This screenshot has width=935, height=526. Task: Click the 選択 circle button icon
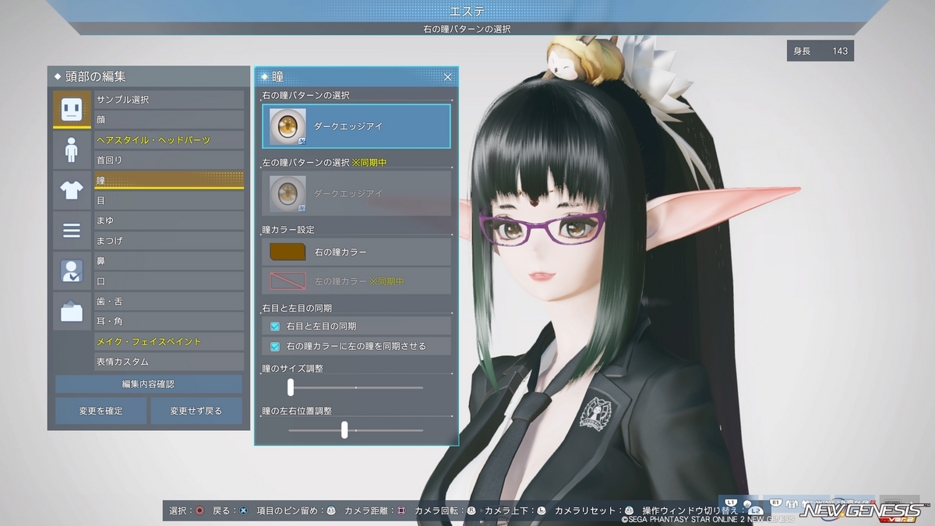pos(199,510)
